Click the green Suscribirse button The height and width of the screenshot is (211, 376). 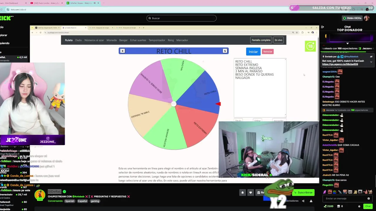coord(303,193)
